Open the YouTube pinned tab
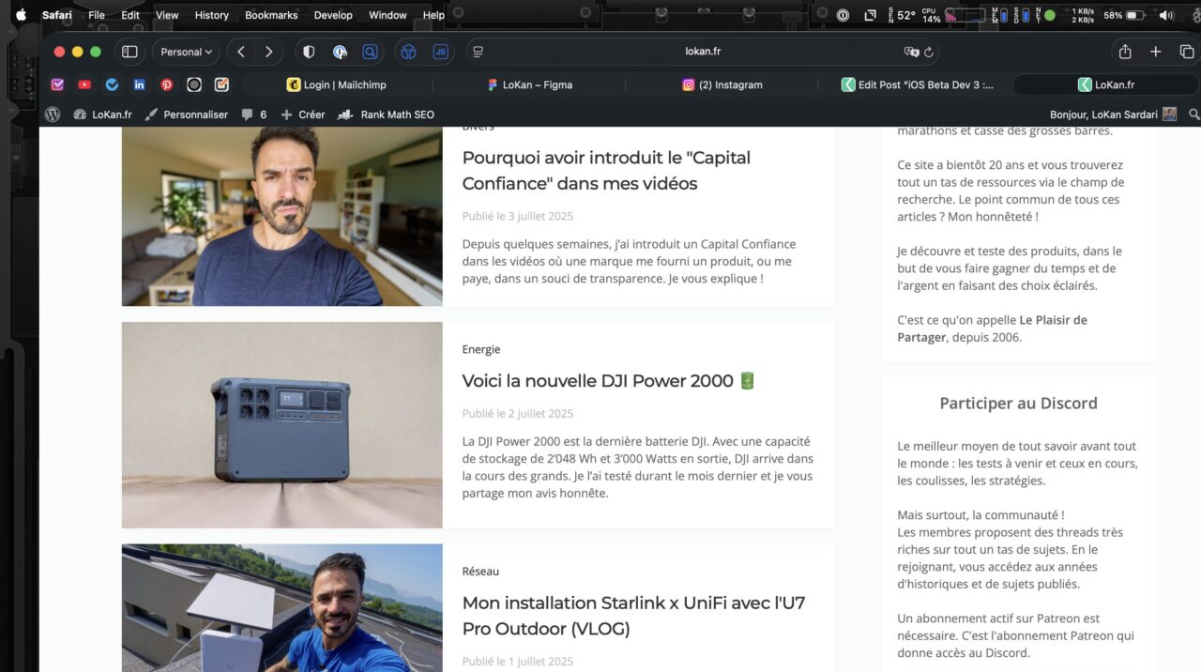 pyautogui.click(x=84, y=84)
